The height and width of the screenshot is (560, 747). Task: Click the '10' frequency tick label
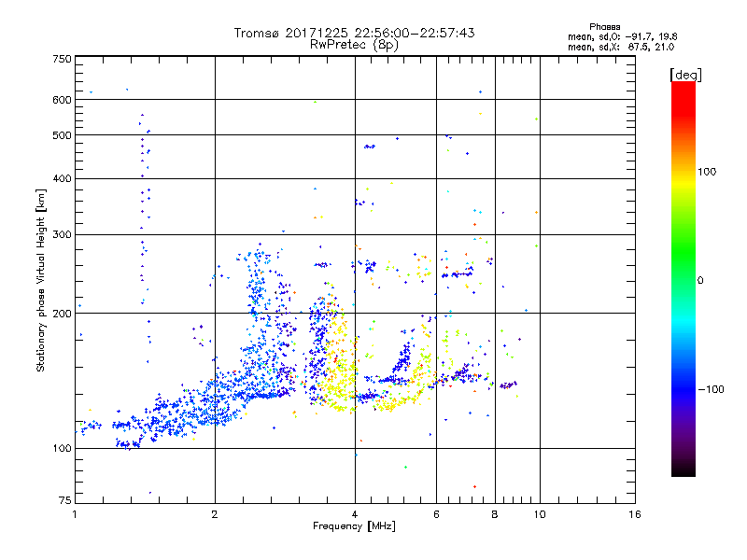(x=540, y=514)
